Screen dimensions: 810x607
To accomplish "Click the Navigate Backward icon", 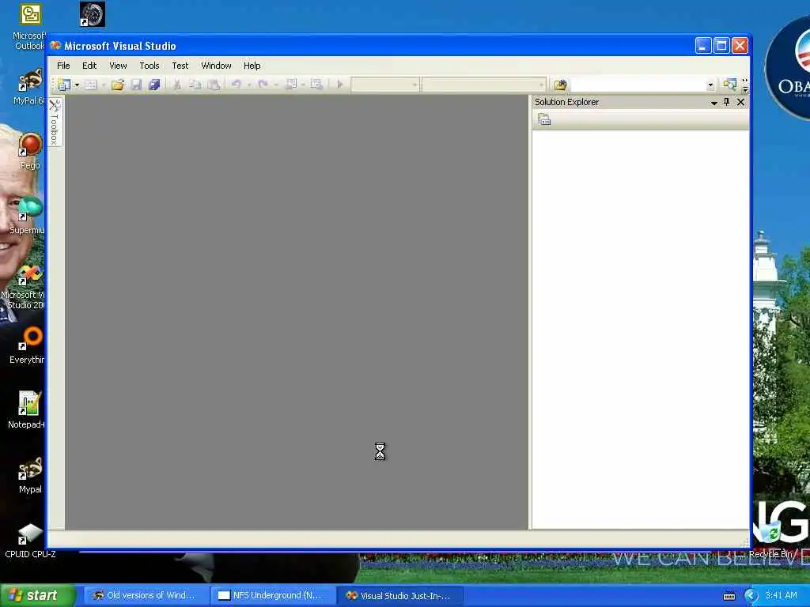I will [291, 84].
